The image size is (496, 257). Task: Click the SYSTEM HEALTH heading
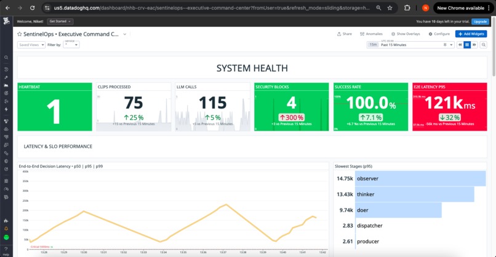(252, 68)
